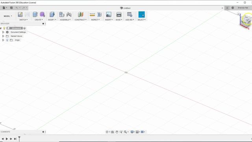Image resolution: width=252 pixels, height=142 pixels.
Task: Jump to end of timeline
Action: pos(15,139)
